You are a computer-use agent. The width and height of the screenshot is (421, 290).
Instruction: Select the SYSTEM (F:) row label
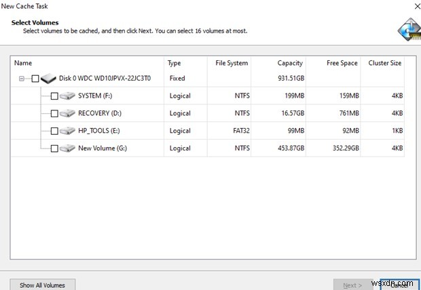point(95,96)
